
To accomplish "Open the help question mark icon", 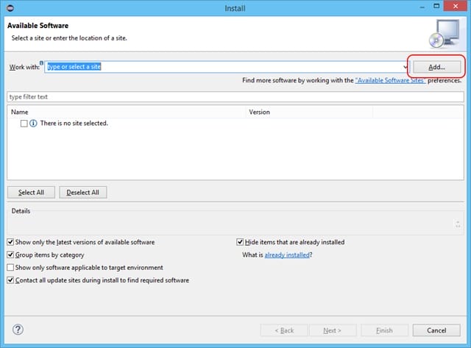I will (x=18, y=330).
